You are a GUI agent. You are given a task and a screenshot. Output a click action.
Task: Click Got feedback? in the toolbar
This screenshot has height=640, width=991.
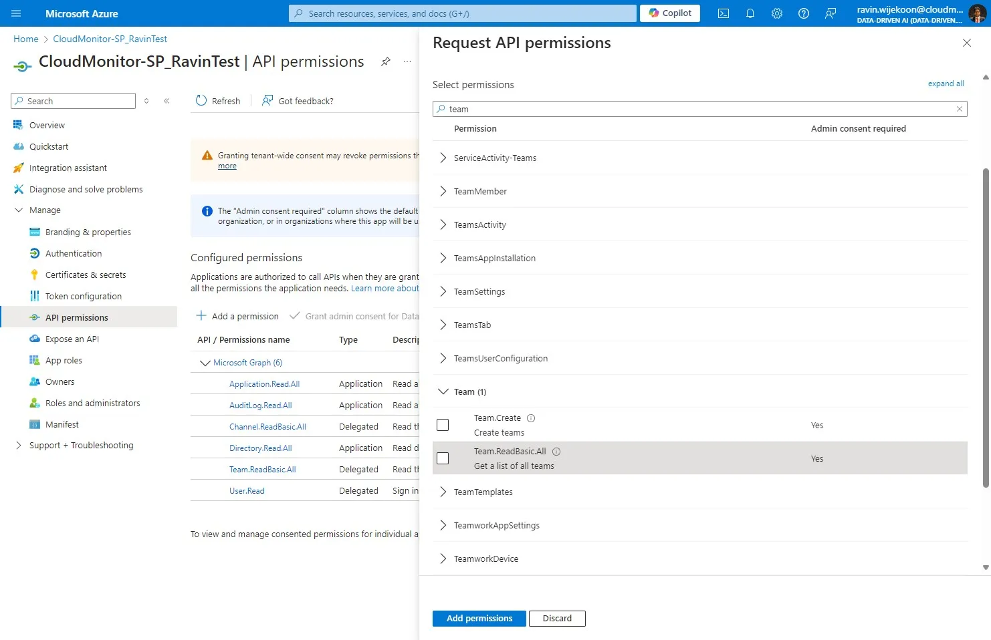(x=298, y=101)
